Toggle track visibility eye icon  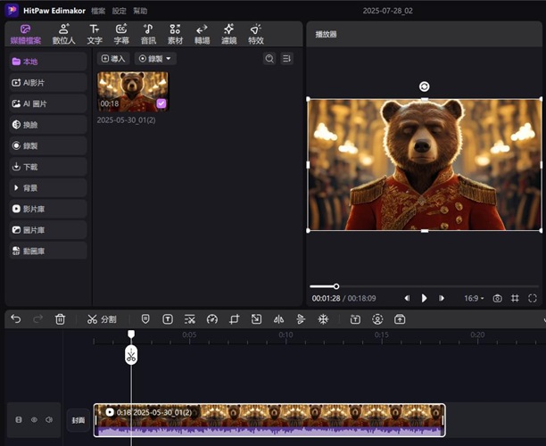(x=34, y=420)
